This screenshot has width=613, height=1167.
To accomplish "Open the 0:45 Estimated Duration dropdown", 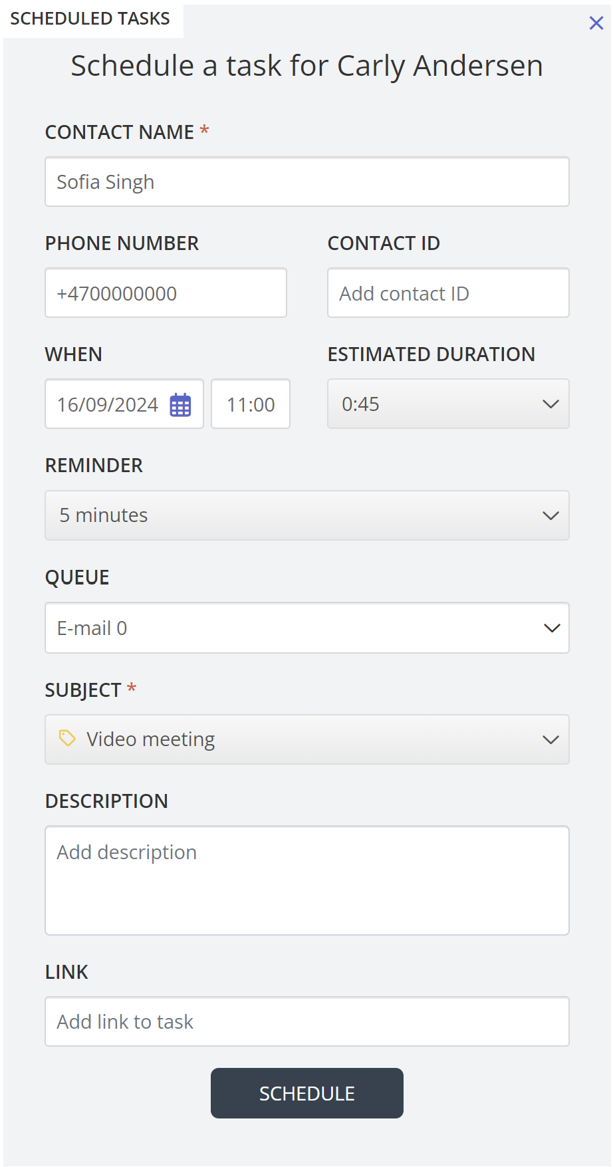I will pos(439,404).
